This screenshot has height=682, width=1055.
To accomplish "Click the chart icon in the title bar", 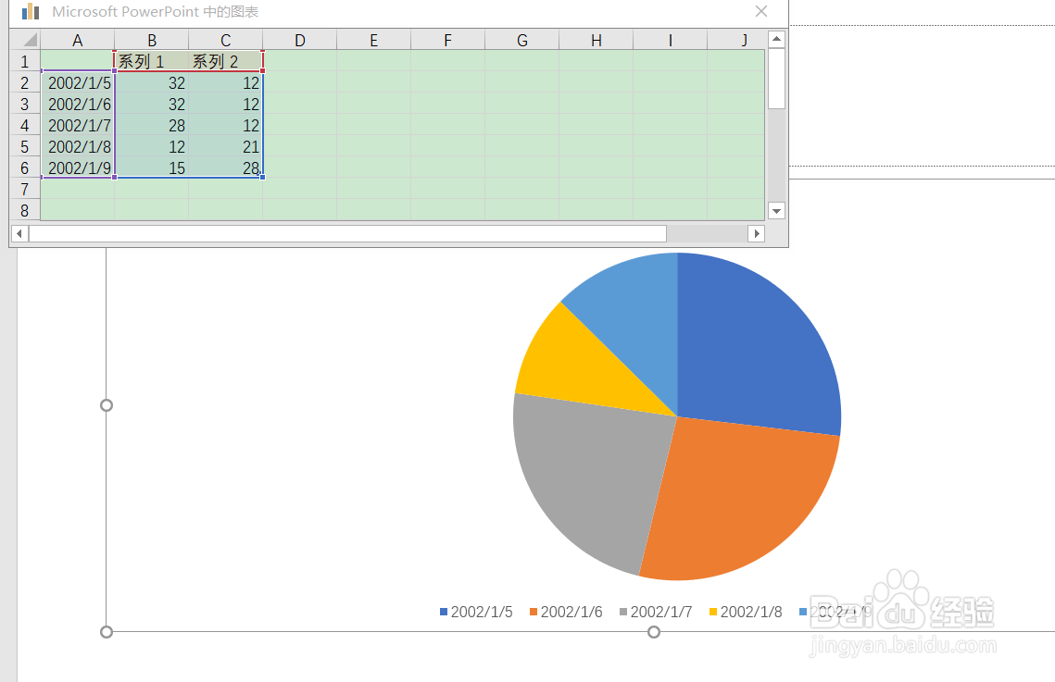I will click(31, 11).
